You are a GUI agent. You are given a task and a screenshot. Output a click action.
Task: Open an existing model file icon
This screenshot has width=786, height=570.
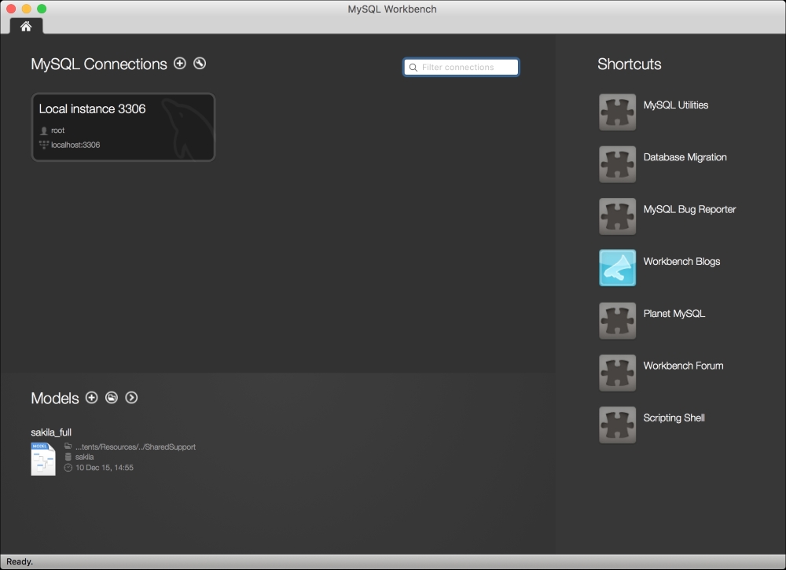tap(112, 398)
